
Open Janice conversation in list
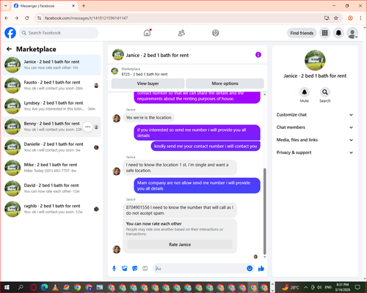pyautogui.click(x=51, y=65)
